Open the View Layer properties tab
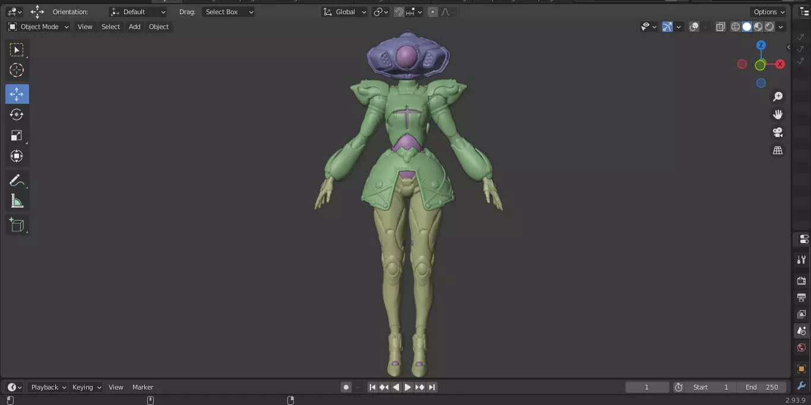The height and width of the screenshot is (405, 811). coord(802,314)
